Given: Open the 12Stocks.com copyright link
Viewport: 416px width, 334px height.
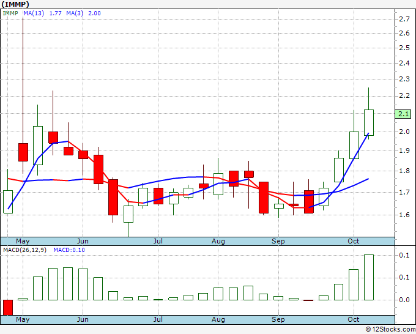Looking at the screenshot, I should [x=390, y=329].
